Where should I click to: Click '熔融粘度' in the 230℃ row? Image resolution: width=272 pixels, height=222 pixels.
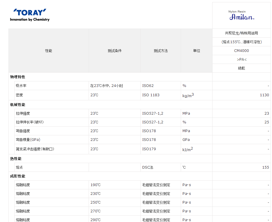pyautogui.click(x=23, y=193)
